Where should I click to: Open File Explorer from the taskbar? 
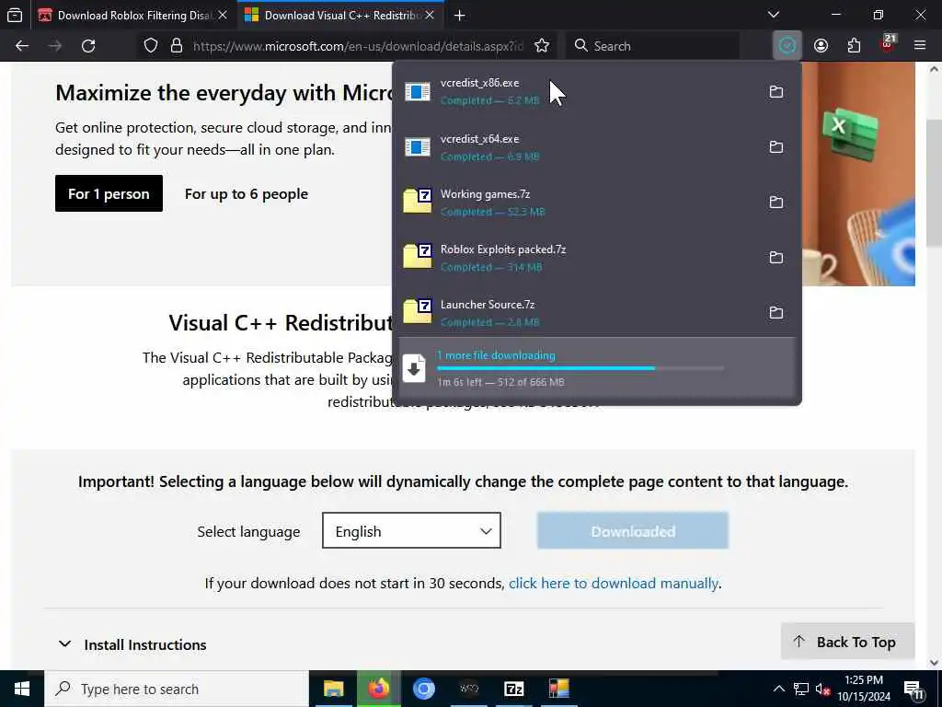(333, 689)
